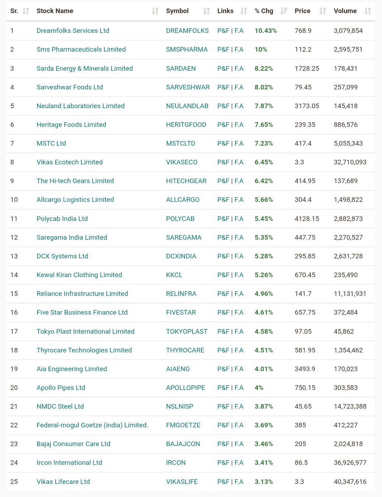The width and height of the screenshot is (382, 497).
Task: Open F.A link for IRCON row
Action: [x=239, y=463]
